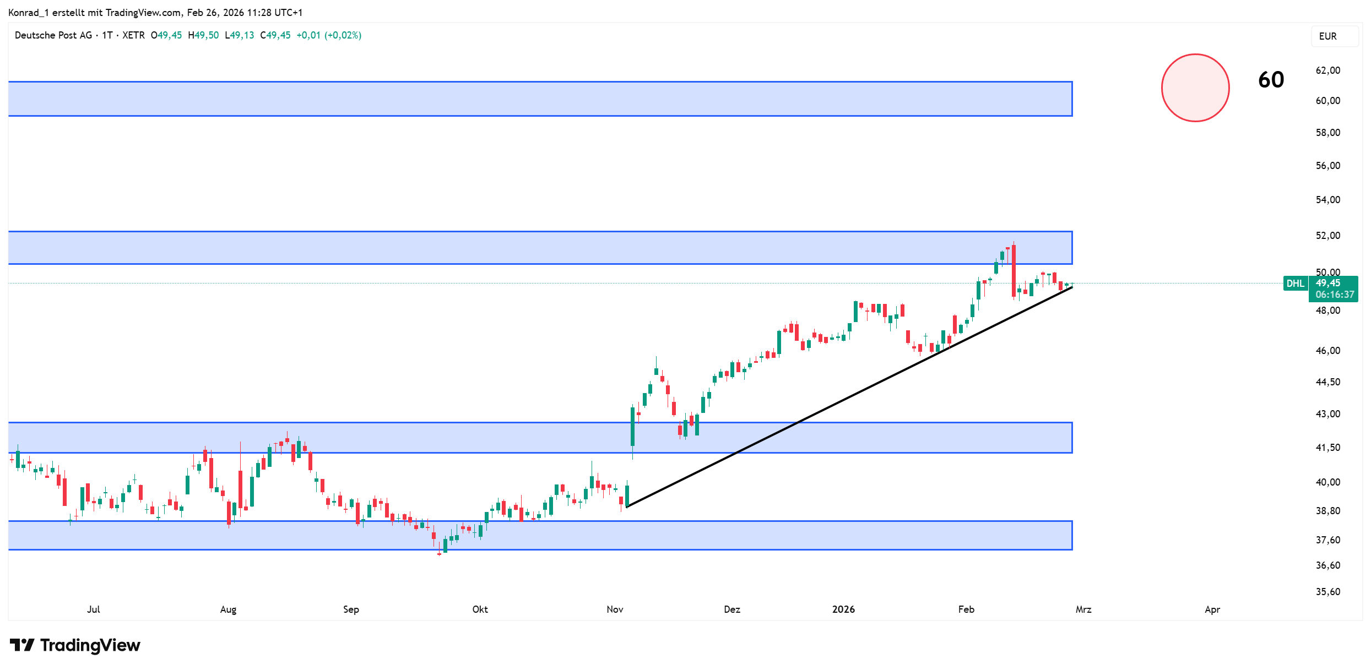1371x670 pixels.
Task: Click the TradingView logo icon
Action: [22, 645]
